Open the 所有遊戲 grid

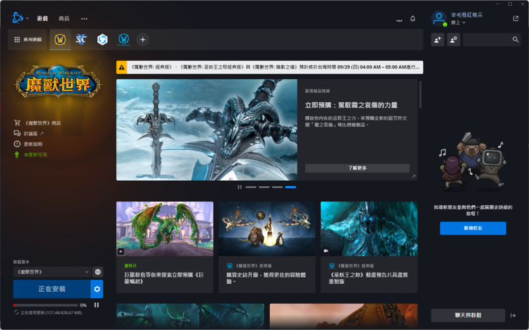point(28,40)
